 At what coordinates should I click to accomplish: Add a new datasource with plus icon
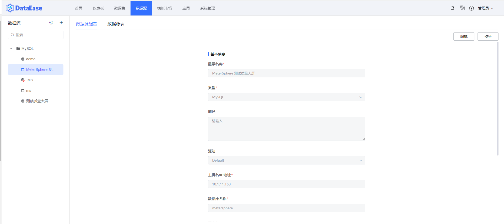(61, 23)
